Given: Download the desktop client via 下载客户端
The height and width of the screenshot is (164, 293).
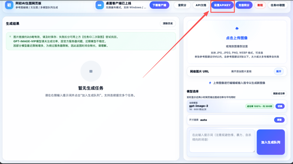Looking at the screenshot, I should tap(159, 5).
